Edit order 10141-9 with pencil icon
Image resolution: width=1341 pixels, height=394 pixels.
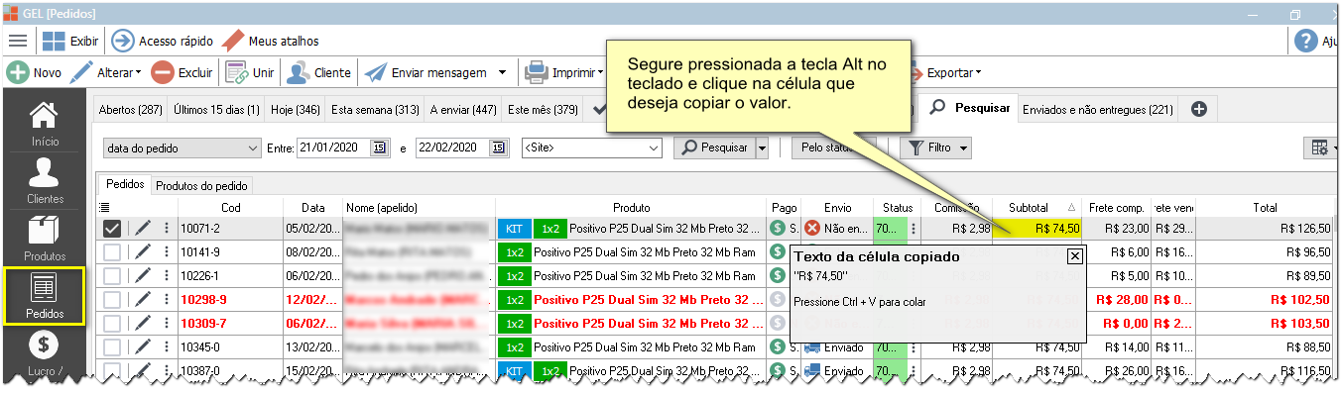143,251
